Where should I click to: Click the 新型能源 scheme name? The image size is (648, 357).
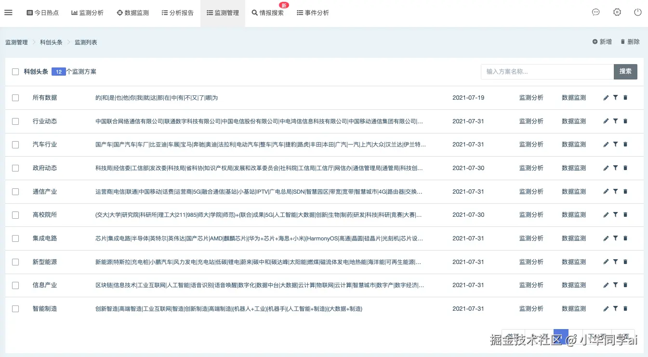(x=45, y=262)
